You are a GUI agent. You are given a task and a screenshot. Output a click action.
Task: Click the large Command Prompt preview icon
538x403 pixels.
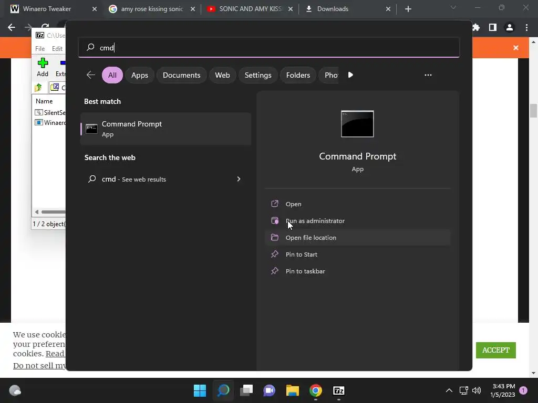coord(357,124)
